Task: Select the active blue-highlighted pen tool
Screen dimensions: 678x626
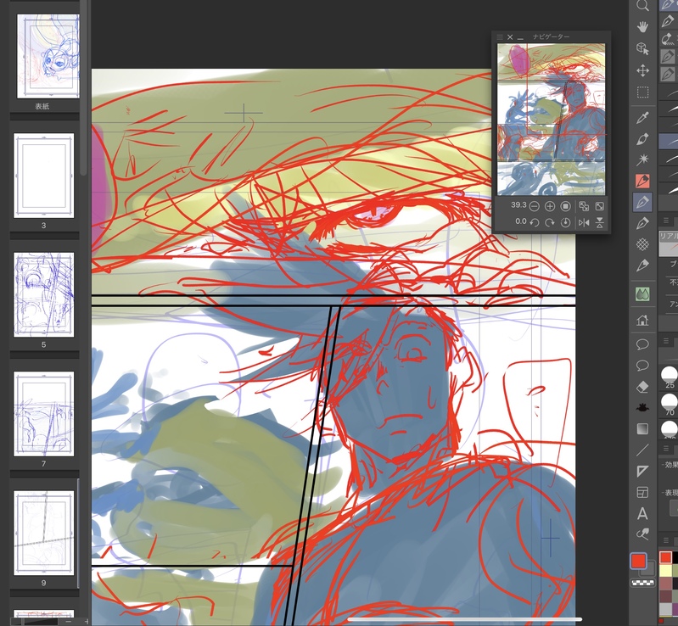Action: [642, 203]
